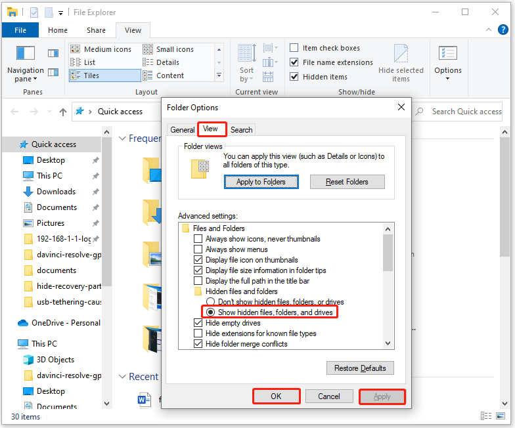This screenshot has height=428, width=515.
Task: Click OK in Folder Options
Action: 276,396
